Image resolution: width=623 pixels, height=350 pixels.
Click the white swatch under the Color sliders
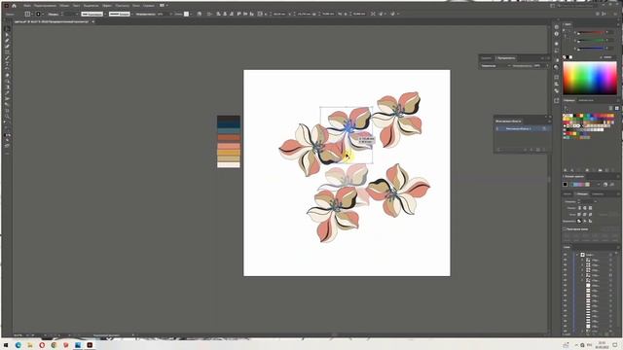click(x=571, y=57)
